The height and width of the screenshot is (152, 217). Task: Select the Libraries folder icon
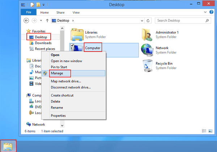tap(77, 35)
